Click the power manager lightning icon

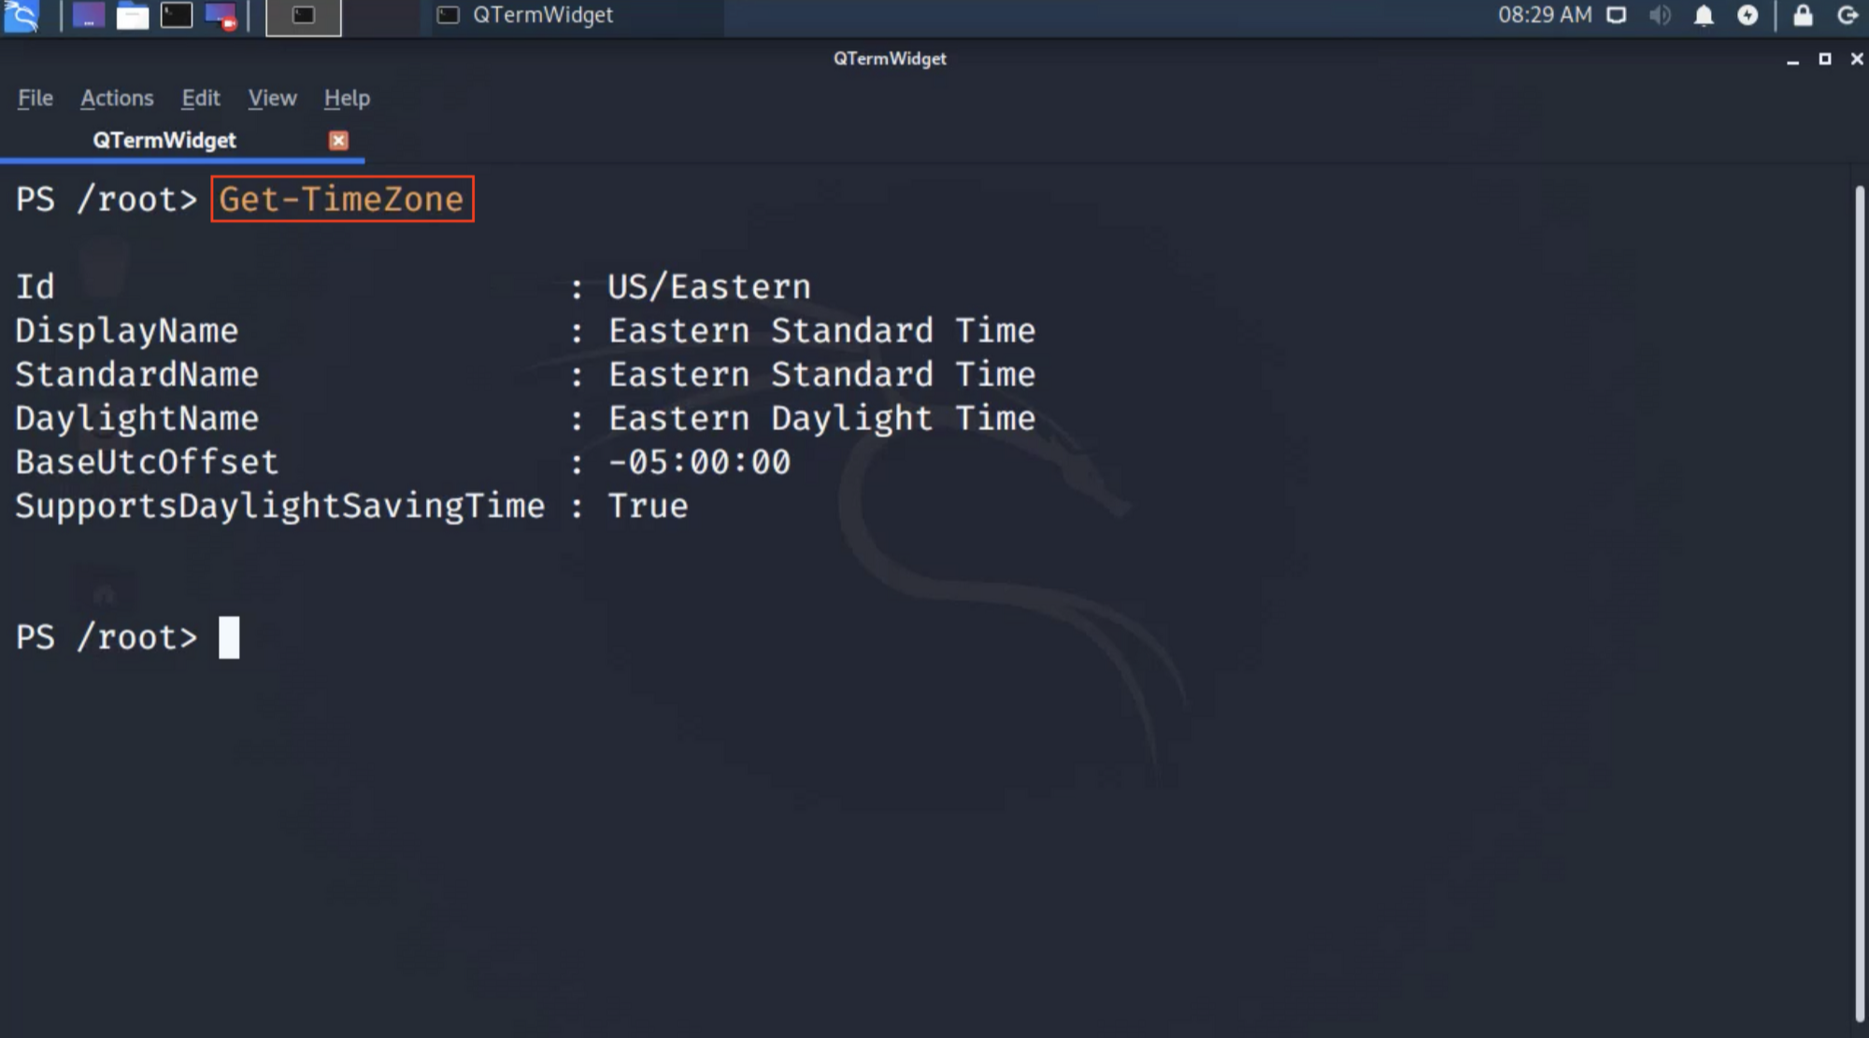pos(1748,16)
